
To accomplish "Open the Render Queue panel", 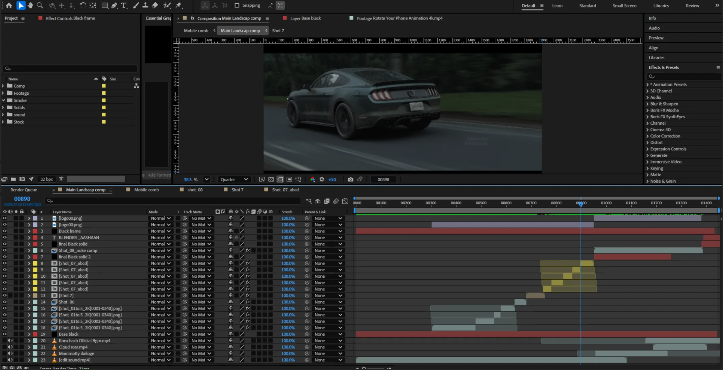I will [x=24, y=190].
